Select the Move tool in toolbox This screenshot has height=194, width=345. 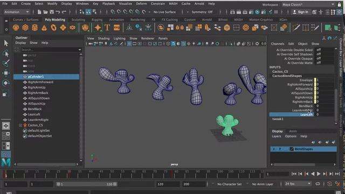click(6, 73)
